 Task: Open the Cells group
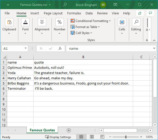[x=122, y=27]
